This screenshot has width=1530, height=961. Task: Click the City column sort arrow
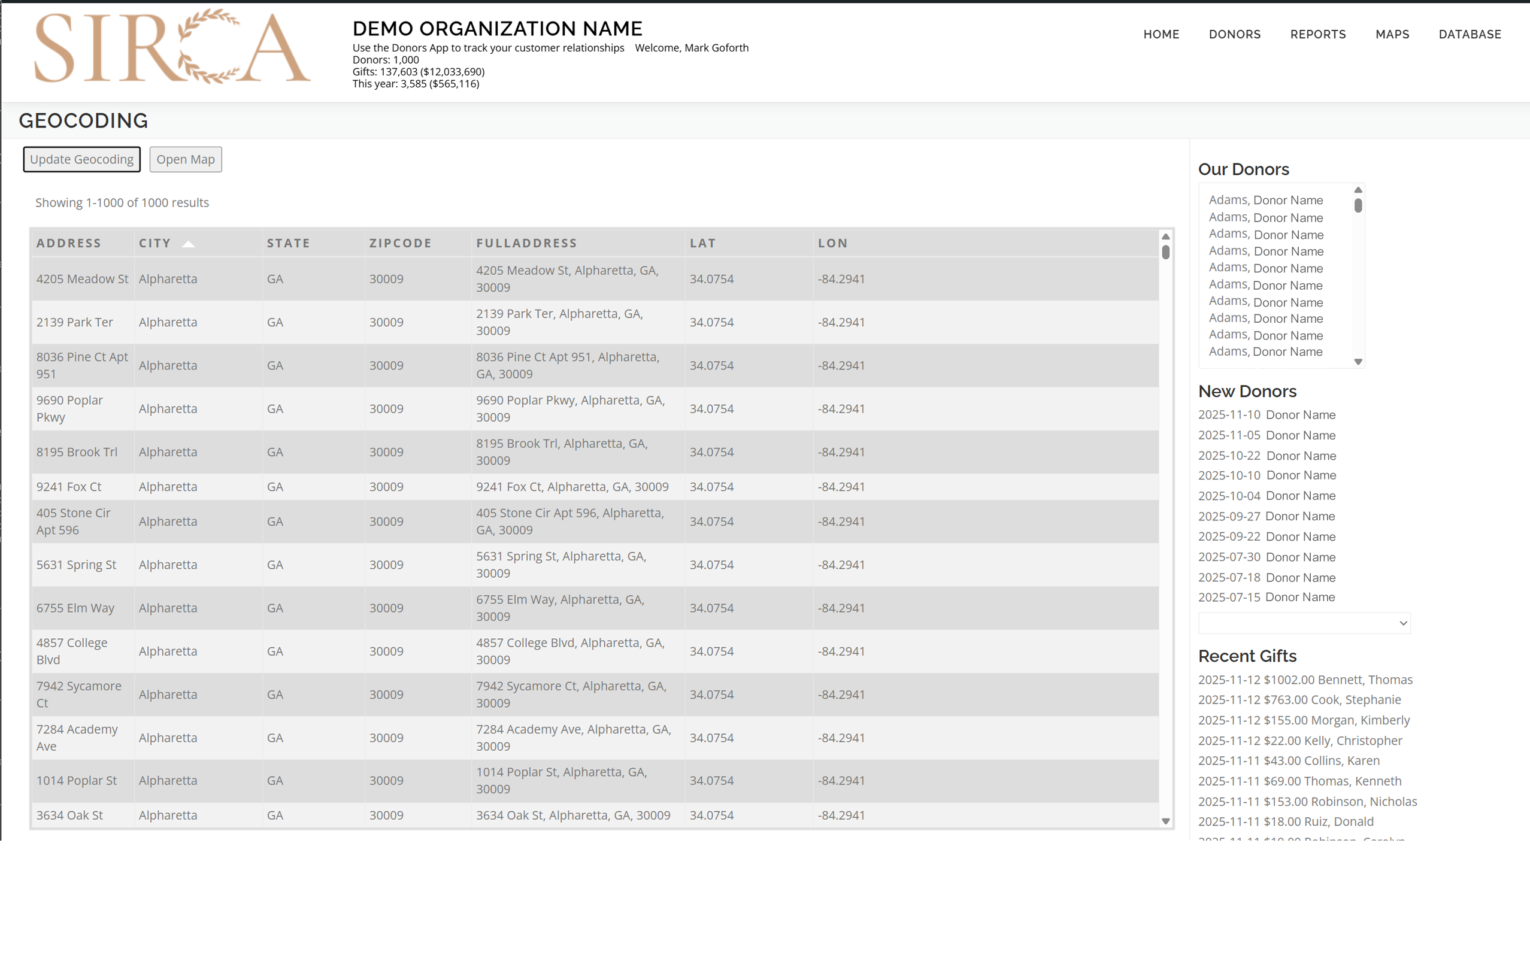(x=188, y=244)
